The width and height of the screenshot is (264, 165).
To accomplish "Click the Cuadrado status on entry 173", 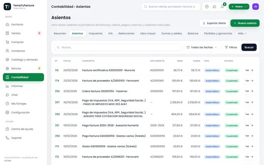I will click(x=232, y=146).
